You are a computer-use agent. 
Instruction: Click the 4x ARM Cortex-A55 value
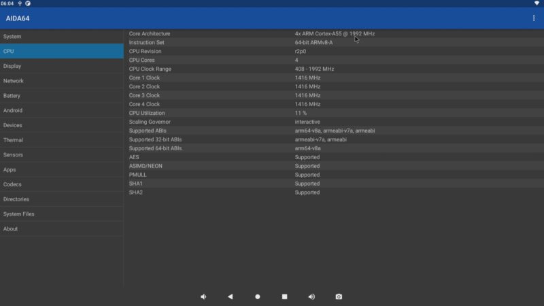(x=335, y=33)
